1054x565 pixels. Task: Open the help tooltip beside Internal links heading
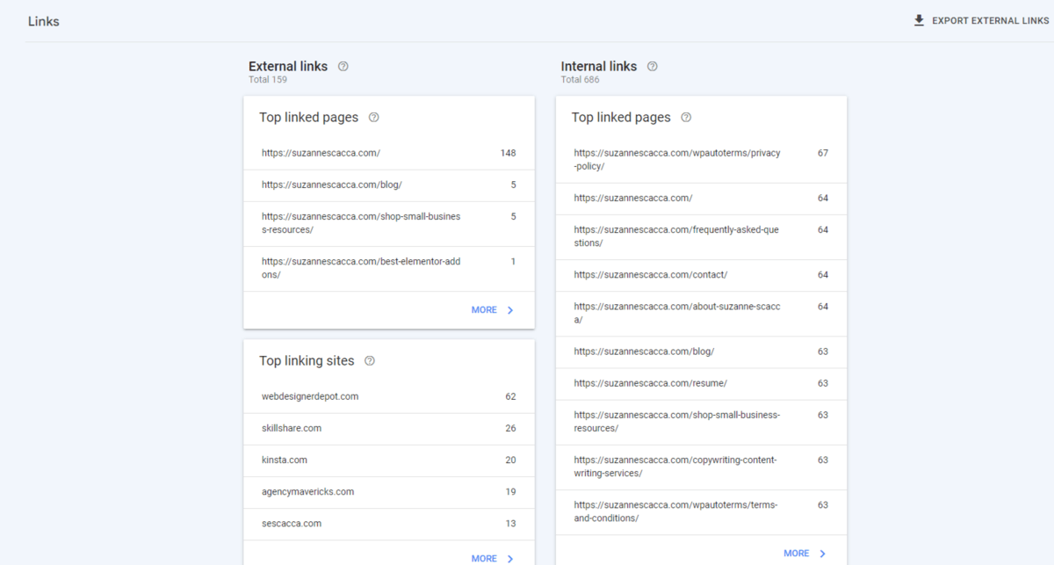pyautogui.click(x=652, y=66)
